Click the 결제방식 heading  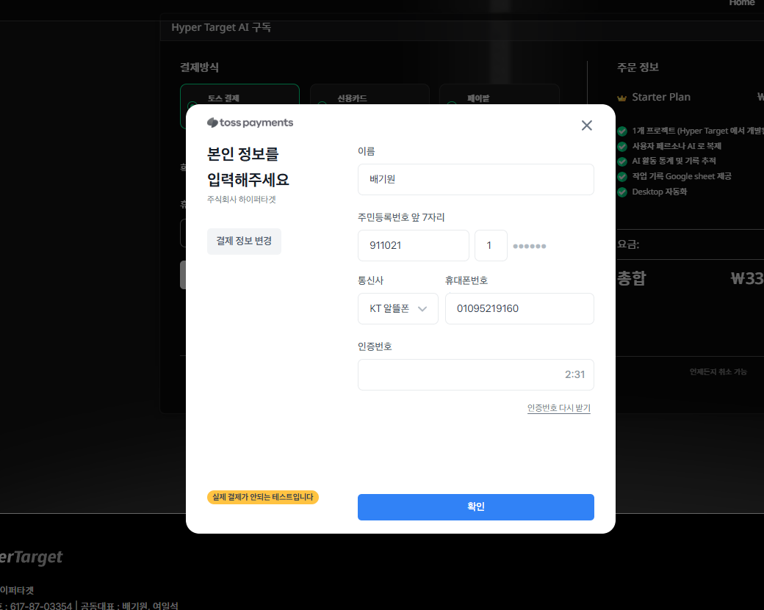(x=199, y=68)
